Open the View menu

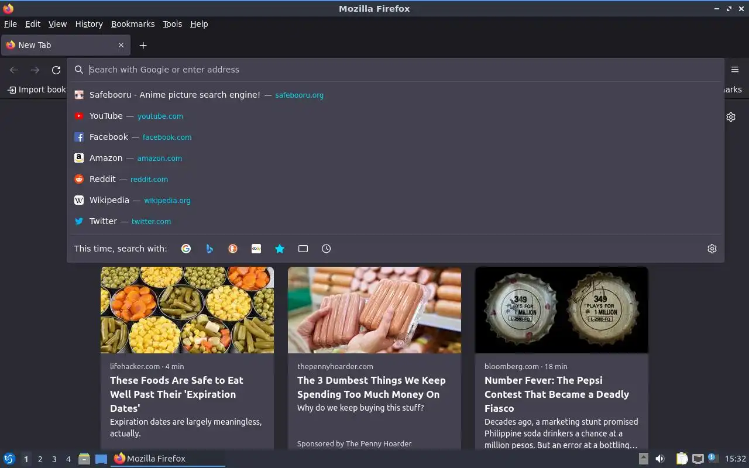57,24
